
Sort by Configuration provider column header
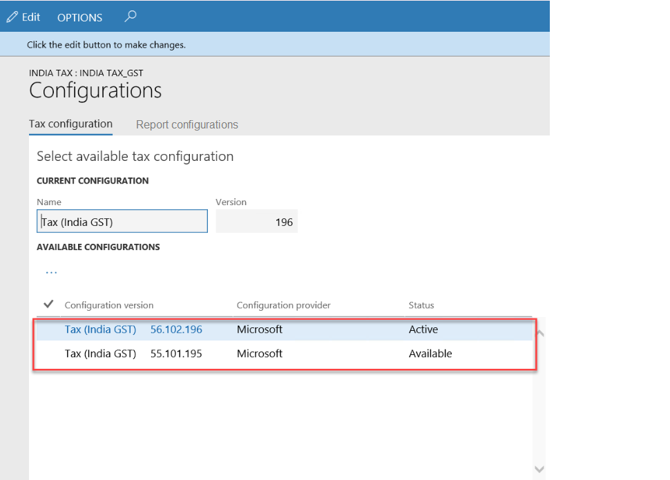pyautogui.click(x=283, y=305)
